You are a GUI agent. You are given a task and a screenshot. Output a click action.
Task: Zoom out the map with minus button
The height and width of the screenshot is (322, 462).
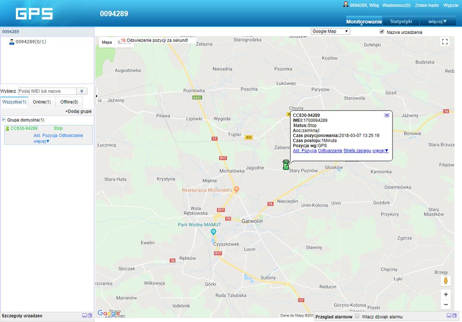pos(446,304)
